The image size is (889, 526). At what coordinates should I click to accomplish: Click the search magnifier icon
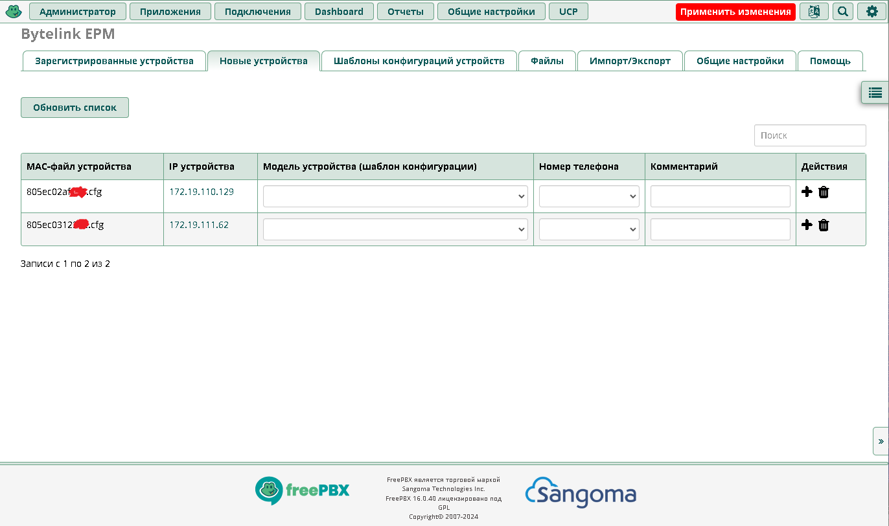click(842, 12)
